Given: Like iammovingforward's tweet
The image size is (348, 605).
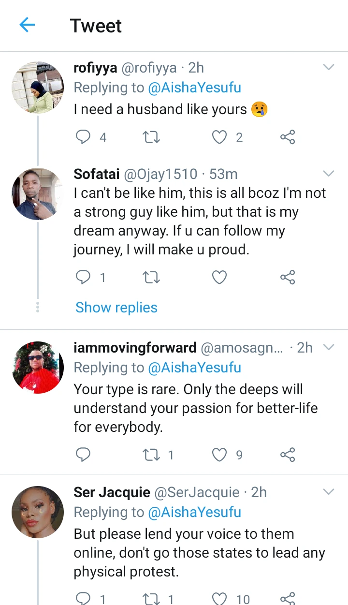Looking at the screenshot, I should 220,455.
